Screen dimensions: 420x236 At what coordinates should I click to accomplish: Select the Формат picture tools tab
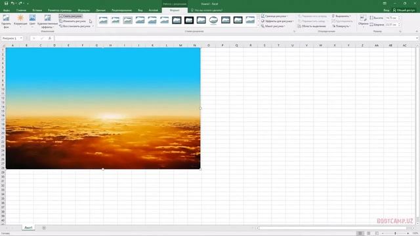[x=175, y=10]
